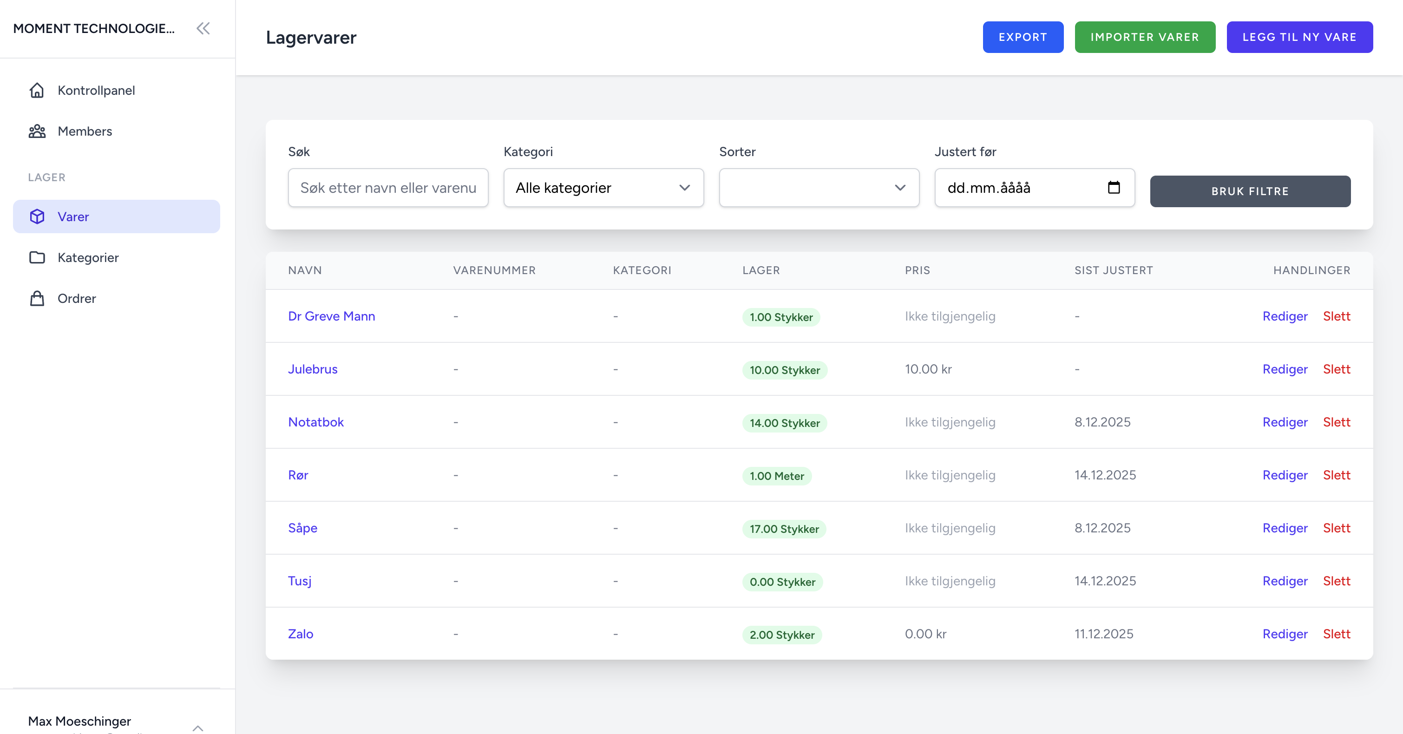Click the Ordrer shopping bag icon
The height and width of the screenshot is (734, 1403).
(37, 298)
